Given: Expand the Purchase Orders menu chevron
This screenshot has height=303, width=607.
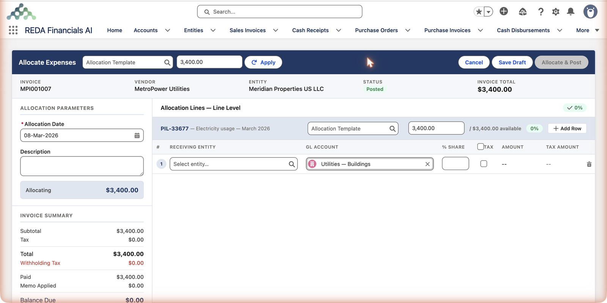Looking at the screenshot, I should click(x=408, y=30).
